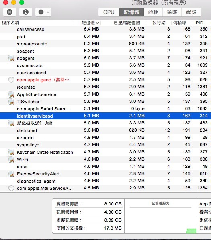The width and height of the screenshot is (211, 240).
Task: Open the 網路 tab
Action: tap(191, 12)
